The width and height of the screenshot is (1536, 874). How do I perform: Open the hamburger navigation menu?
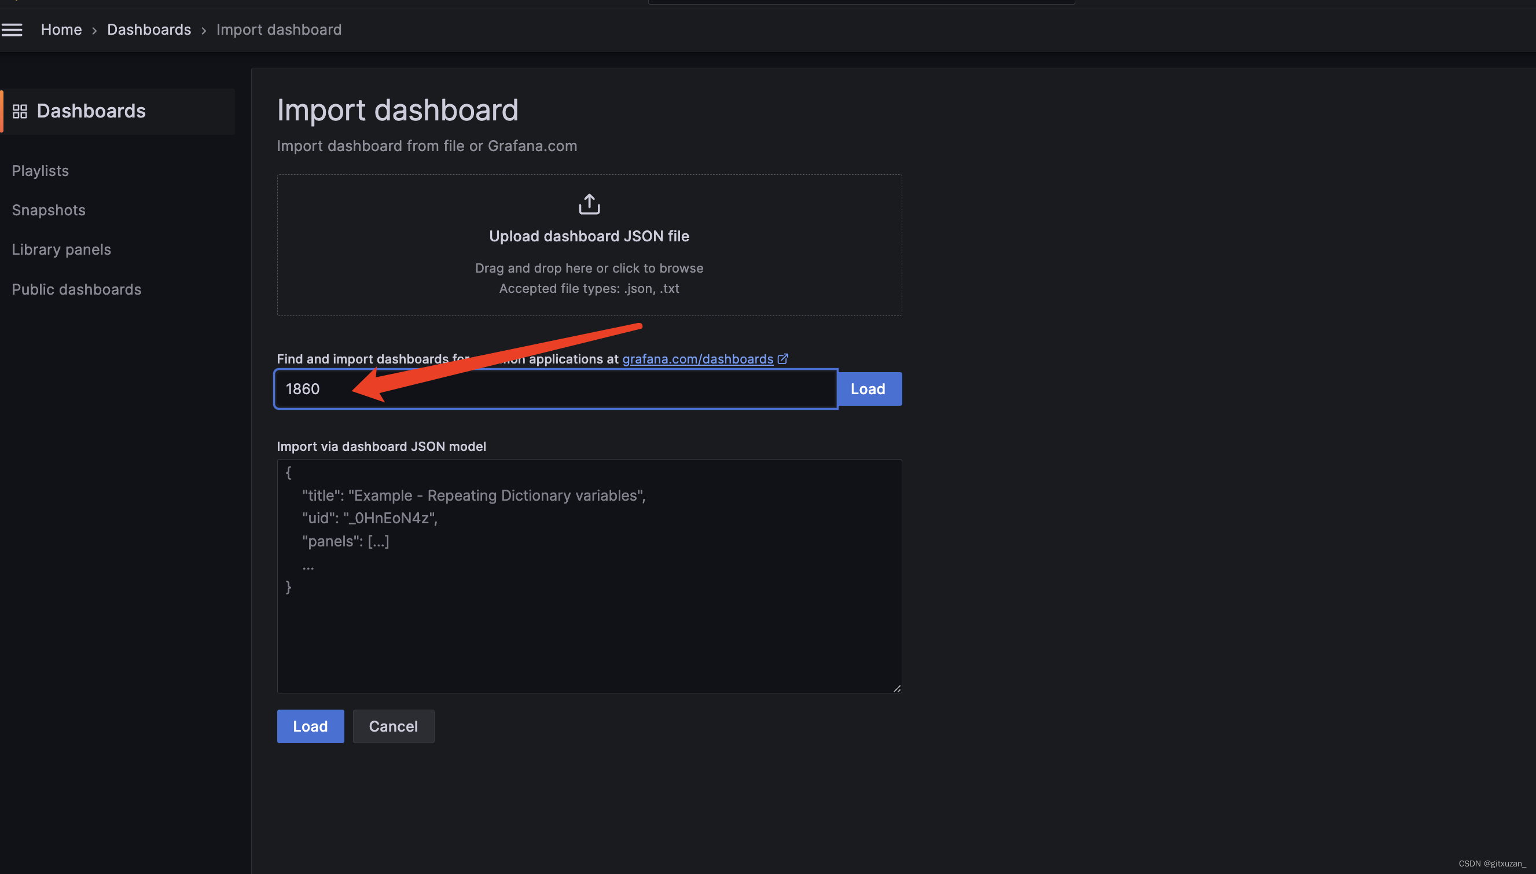click(x=12, y=30)
